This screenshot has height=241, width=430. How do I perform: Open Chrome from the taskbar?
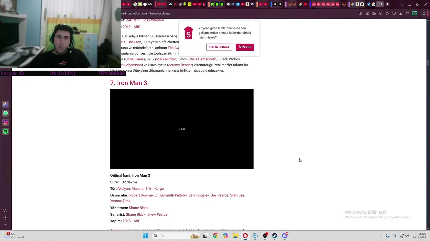pos(215,236)
